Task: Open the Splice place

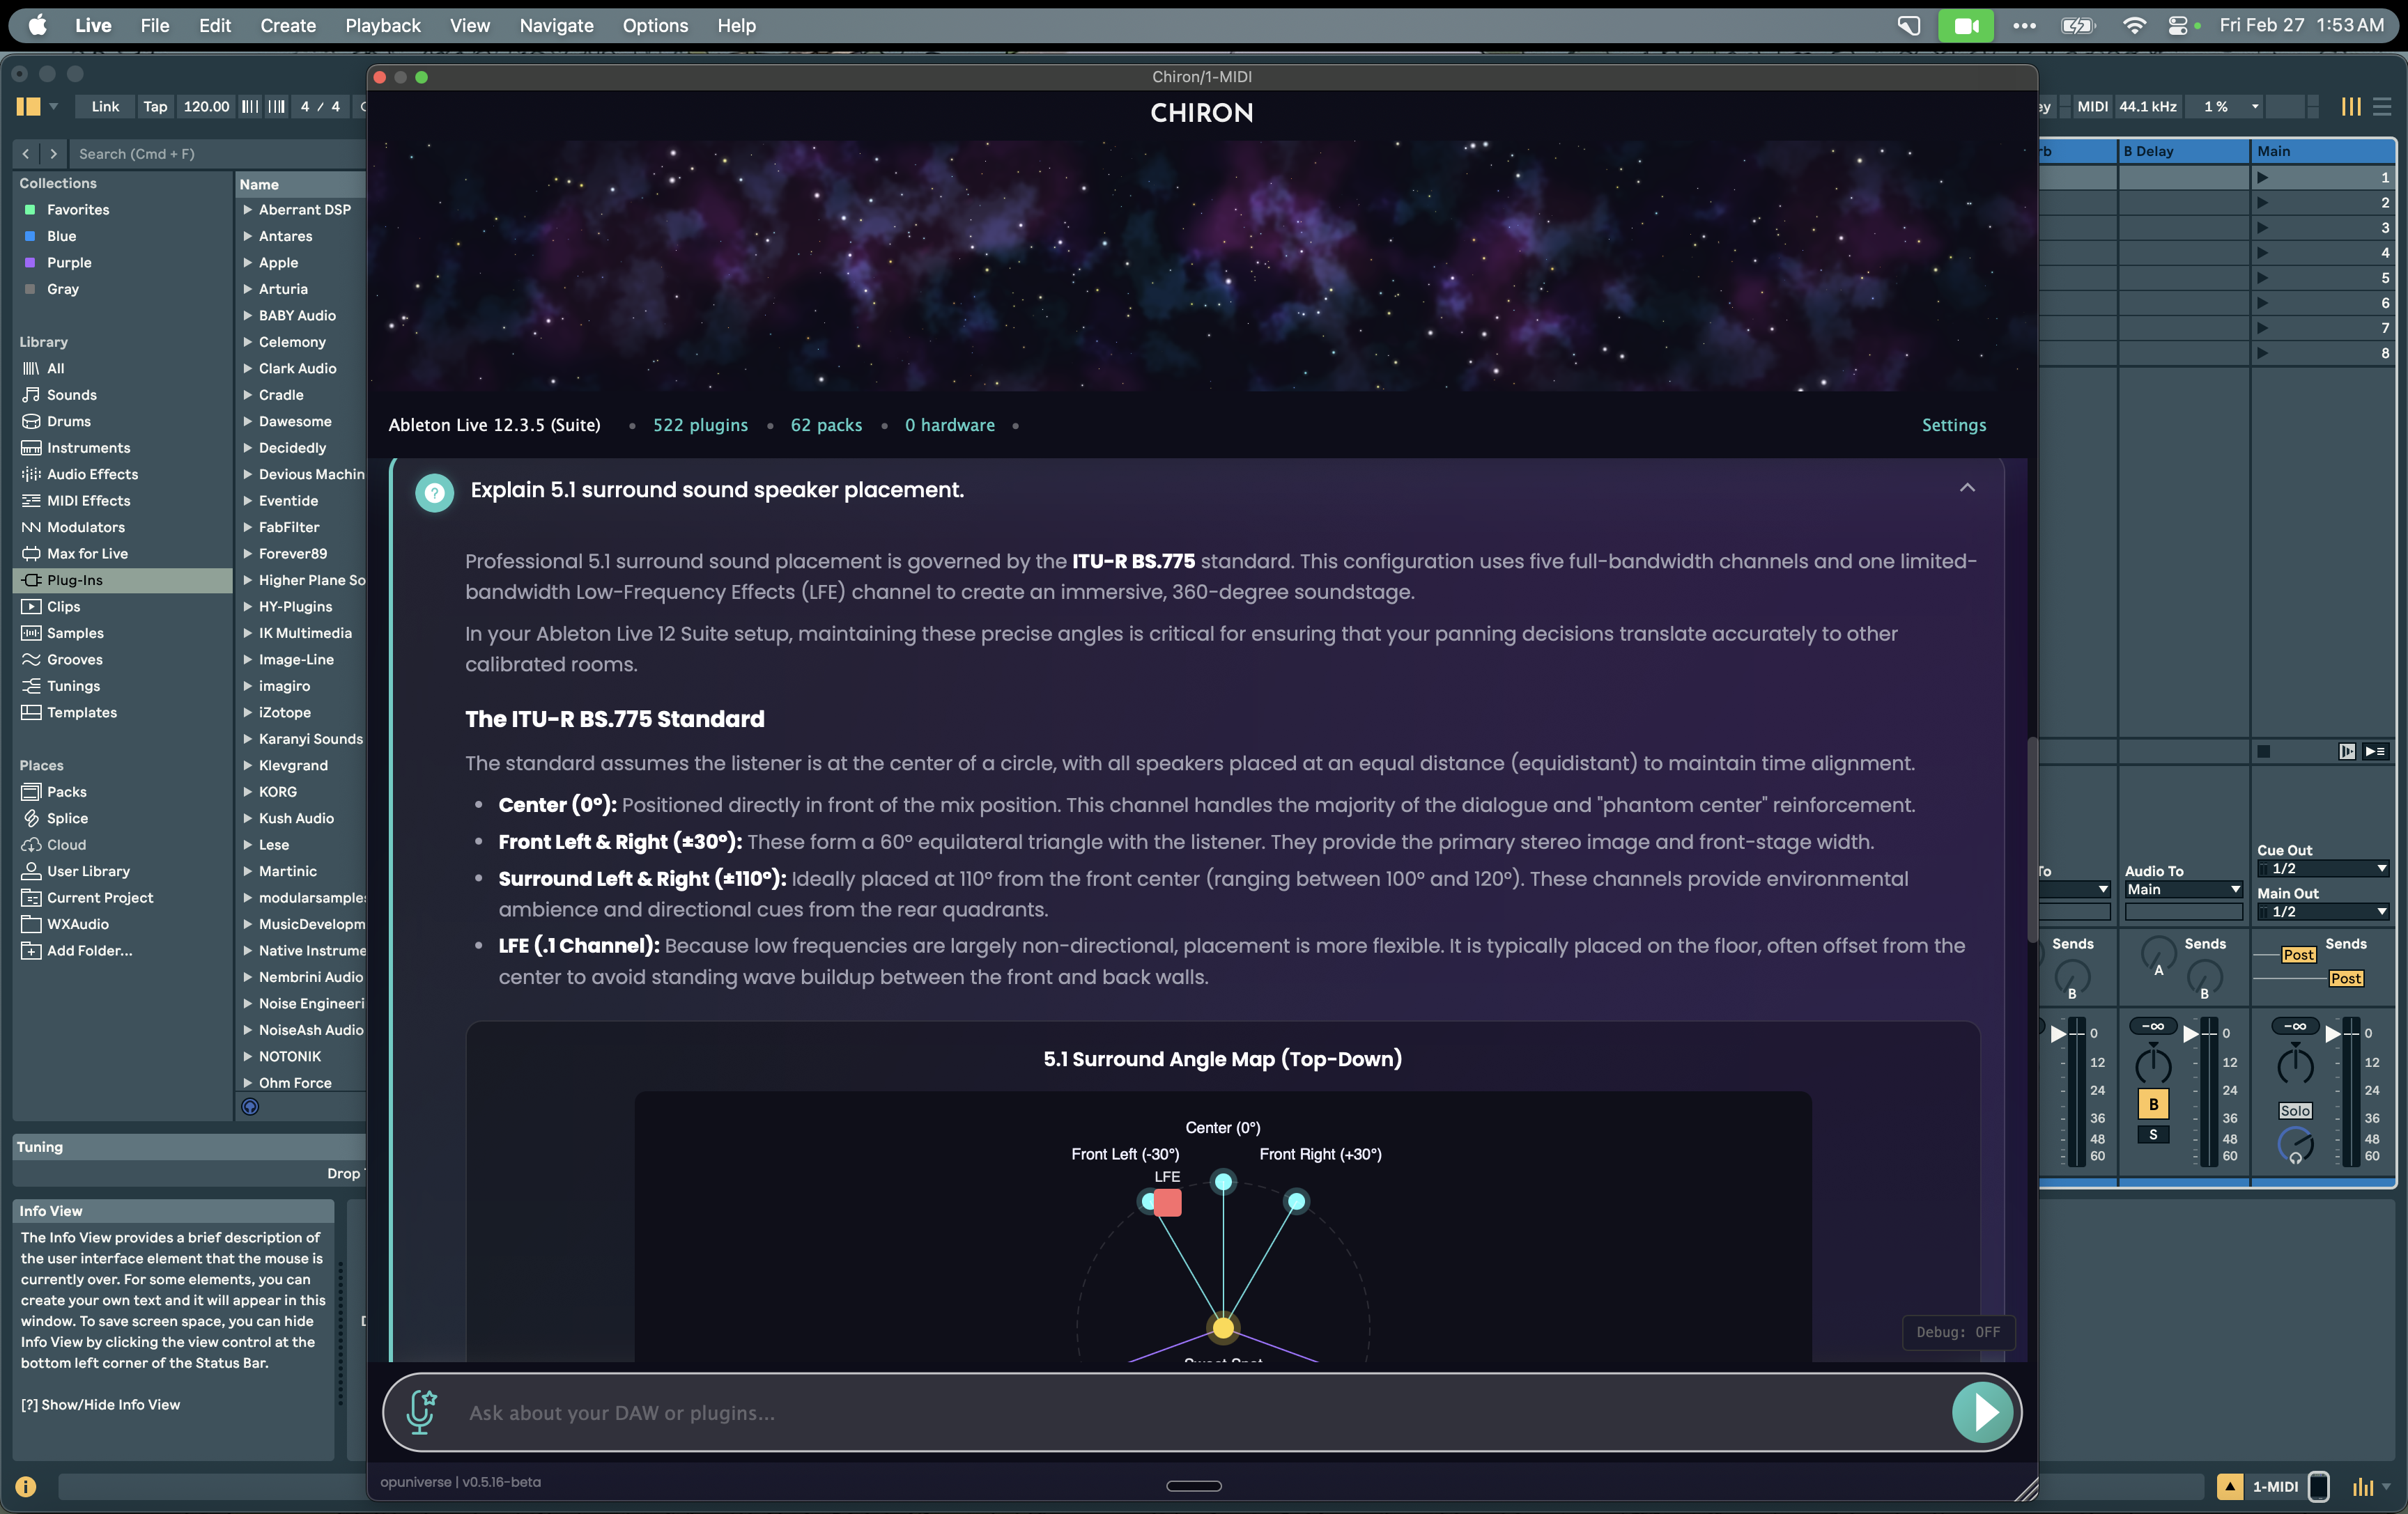Action: pyautogui.click(x=67, y=818)
